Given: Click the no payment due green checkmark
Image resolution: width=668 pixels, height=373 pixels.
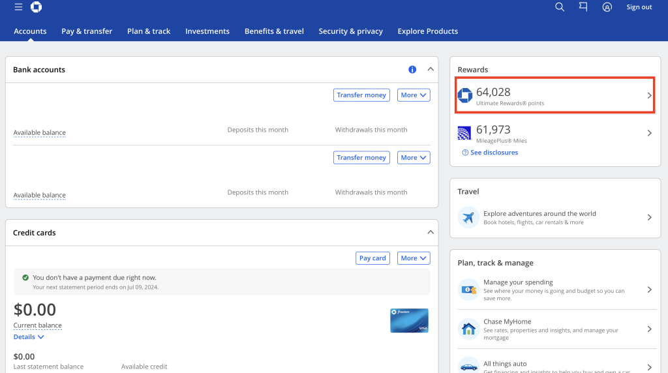Looking at the screenshot, I should pyautogui.click(x=25, y=278).
